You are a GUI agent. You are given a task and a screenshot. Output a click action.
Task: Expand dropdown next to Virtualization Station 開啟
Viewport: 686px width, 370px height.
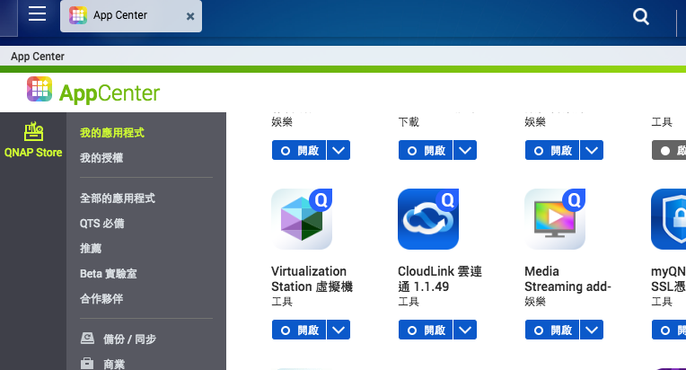coord(339,330)
